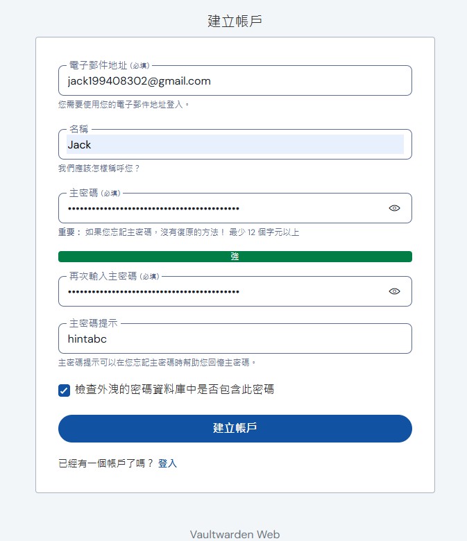This screenshot has width=467, height=541.
Task: Show the master password using the eye icon
Action: coord(394,208)
